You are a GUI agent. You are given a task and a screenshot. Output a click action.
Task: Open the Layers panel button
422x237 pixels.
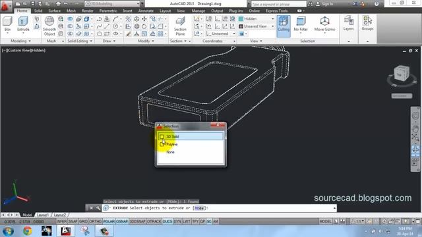348,23
